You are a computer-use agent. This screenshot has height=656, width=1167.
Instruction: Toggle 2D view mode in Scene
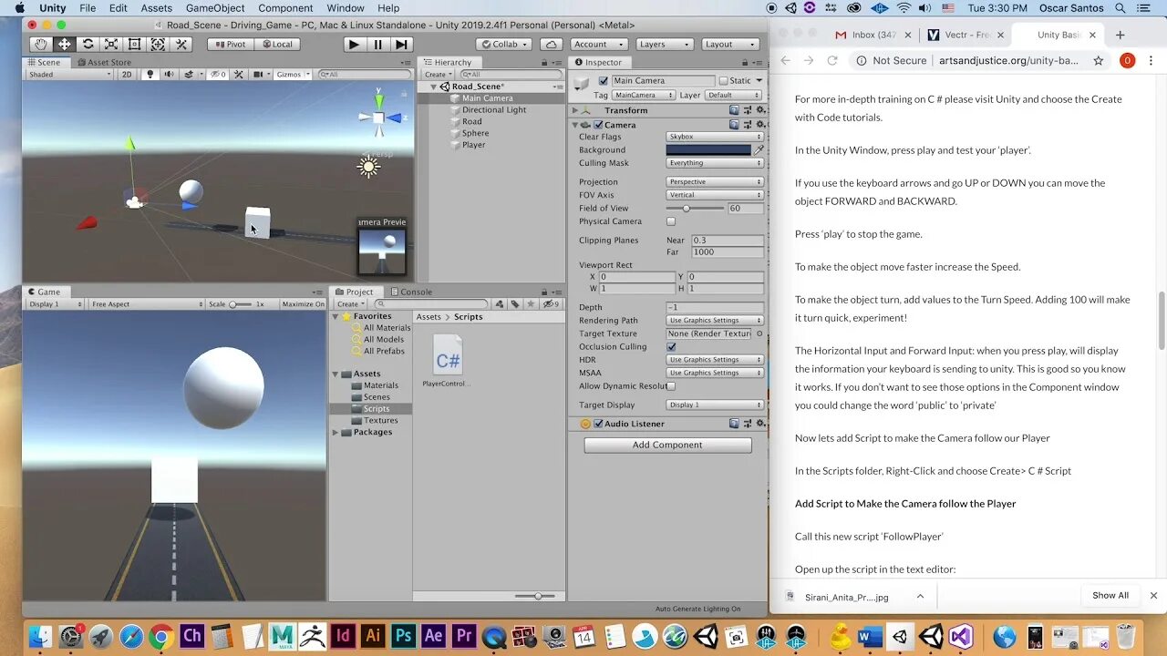pos(127,75)
